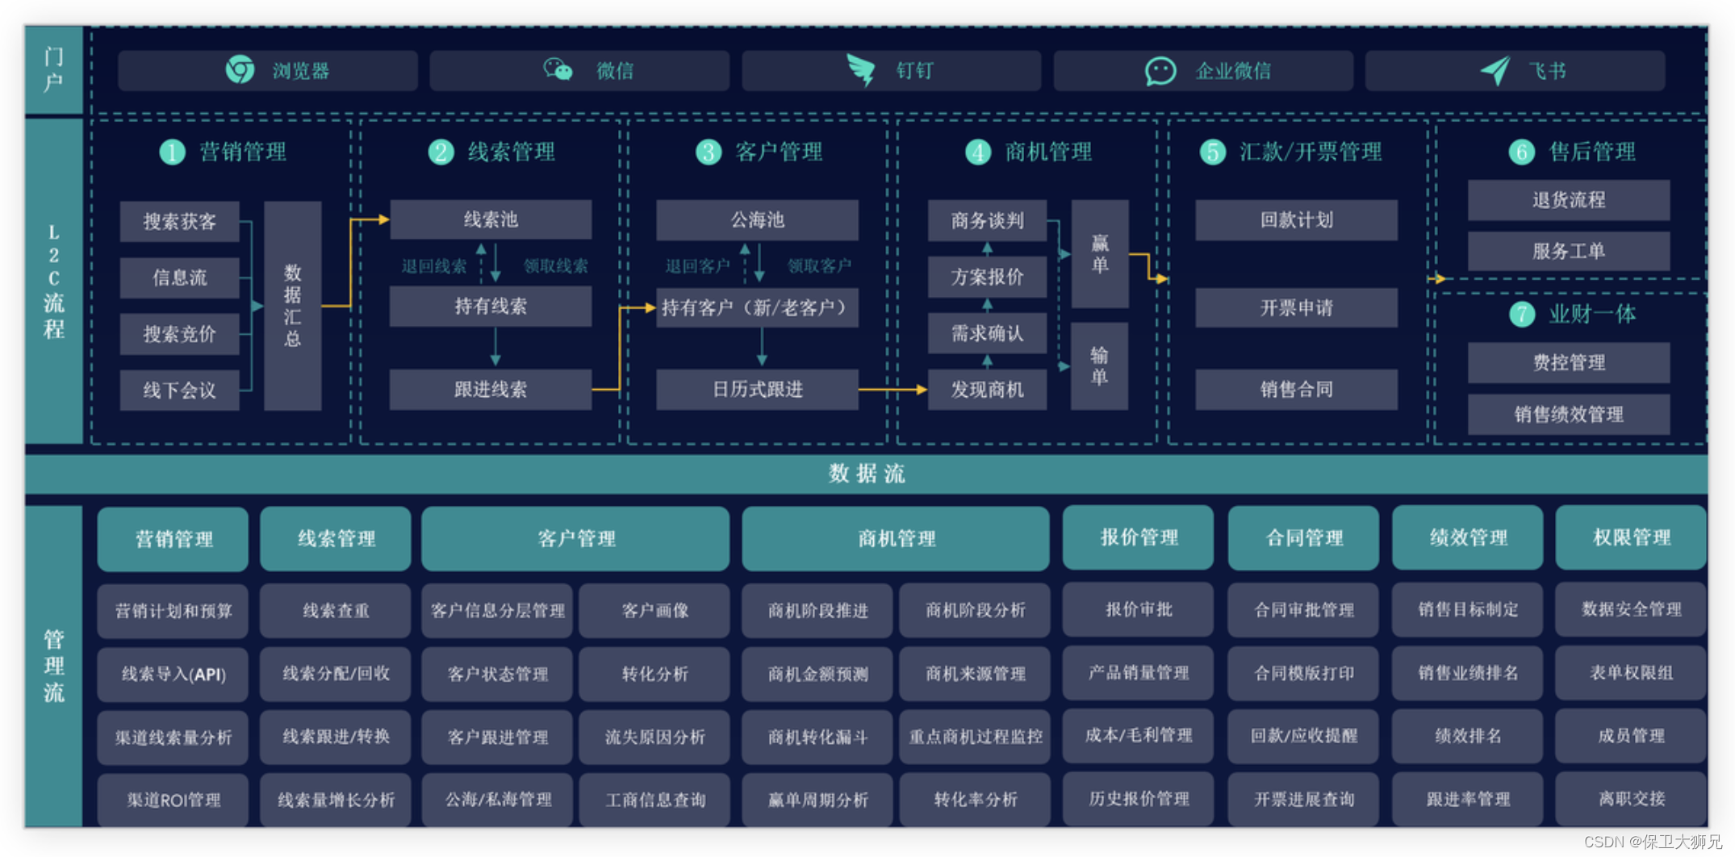Screen dimensions: 1735x857
Task: Click the 服务工单 box
Action: 1568,251
